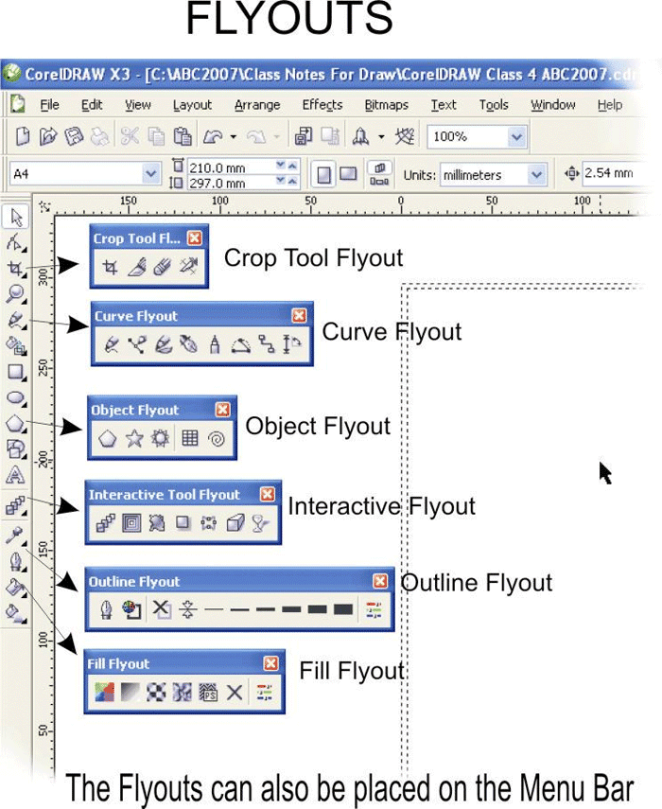Click the Eraser tool in the Crop Tool flyout
662x809 pixels.
click(x=163, y=267)
